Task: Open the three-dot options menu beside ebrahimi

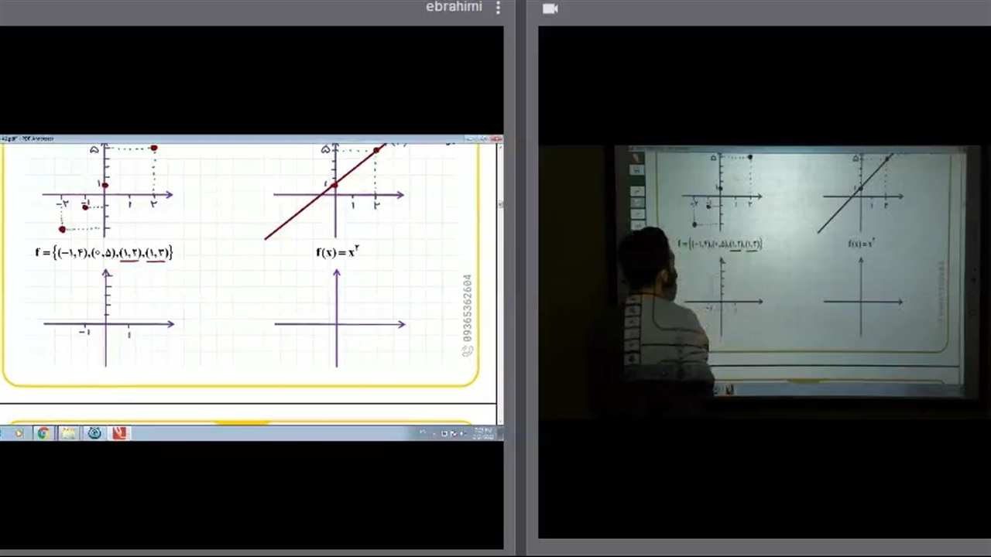Action: pos(498,8)
